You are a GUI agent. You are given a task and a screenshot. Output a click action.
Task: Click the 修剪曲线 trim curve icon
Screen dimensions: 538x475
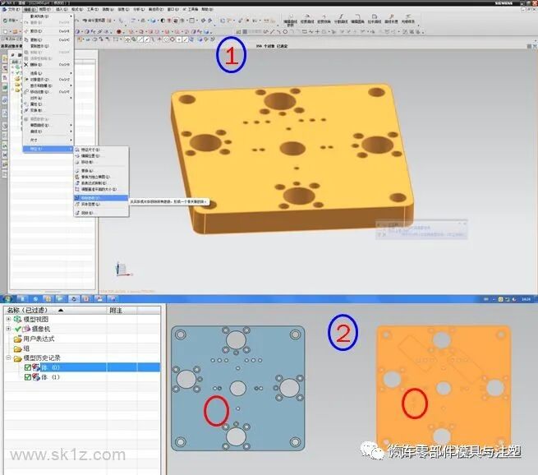[307, 19]
